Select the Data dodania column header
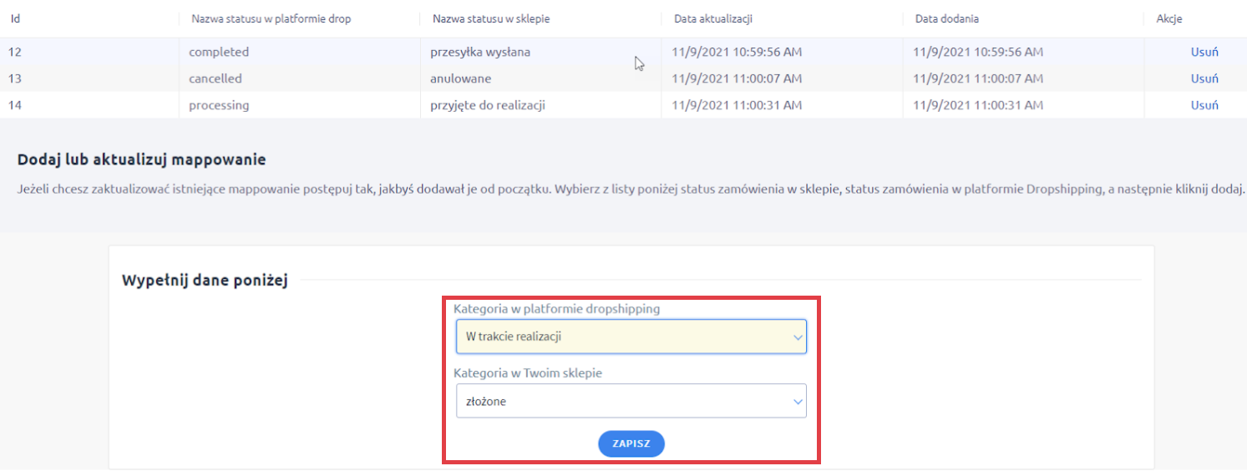The height and width of the screenshot is (471, 1247). [946, 18]
